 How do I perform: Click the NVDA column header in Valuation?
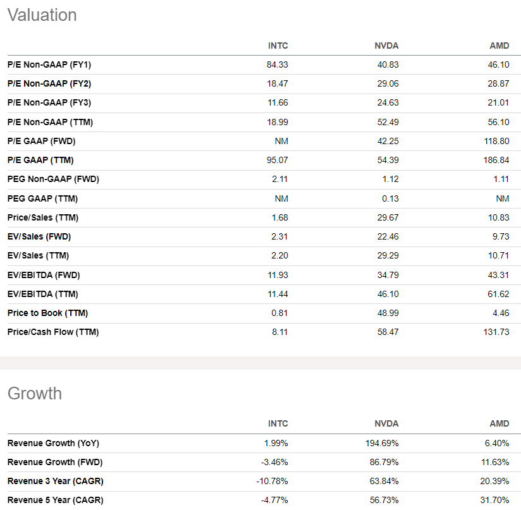pos(386,46)
